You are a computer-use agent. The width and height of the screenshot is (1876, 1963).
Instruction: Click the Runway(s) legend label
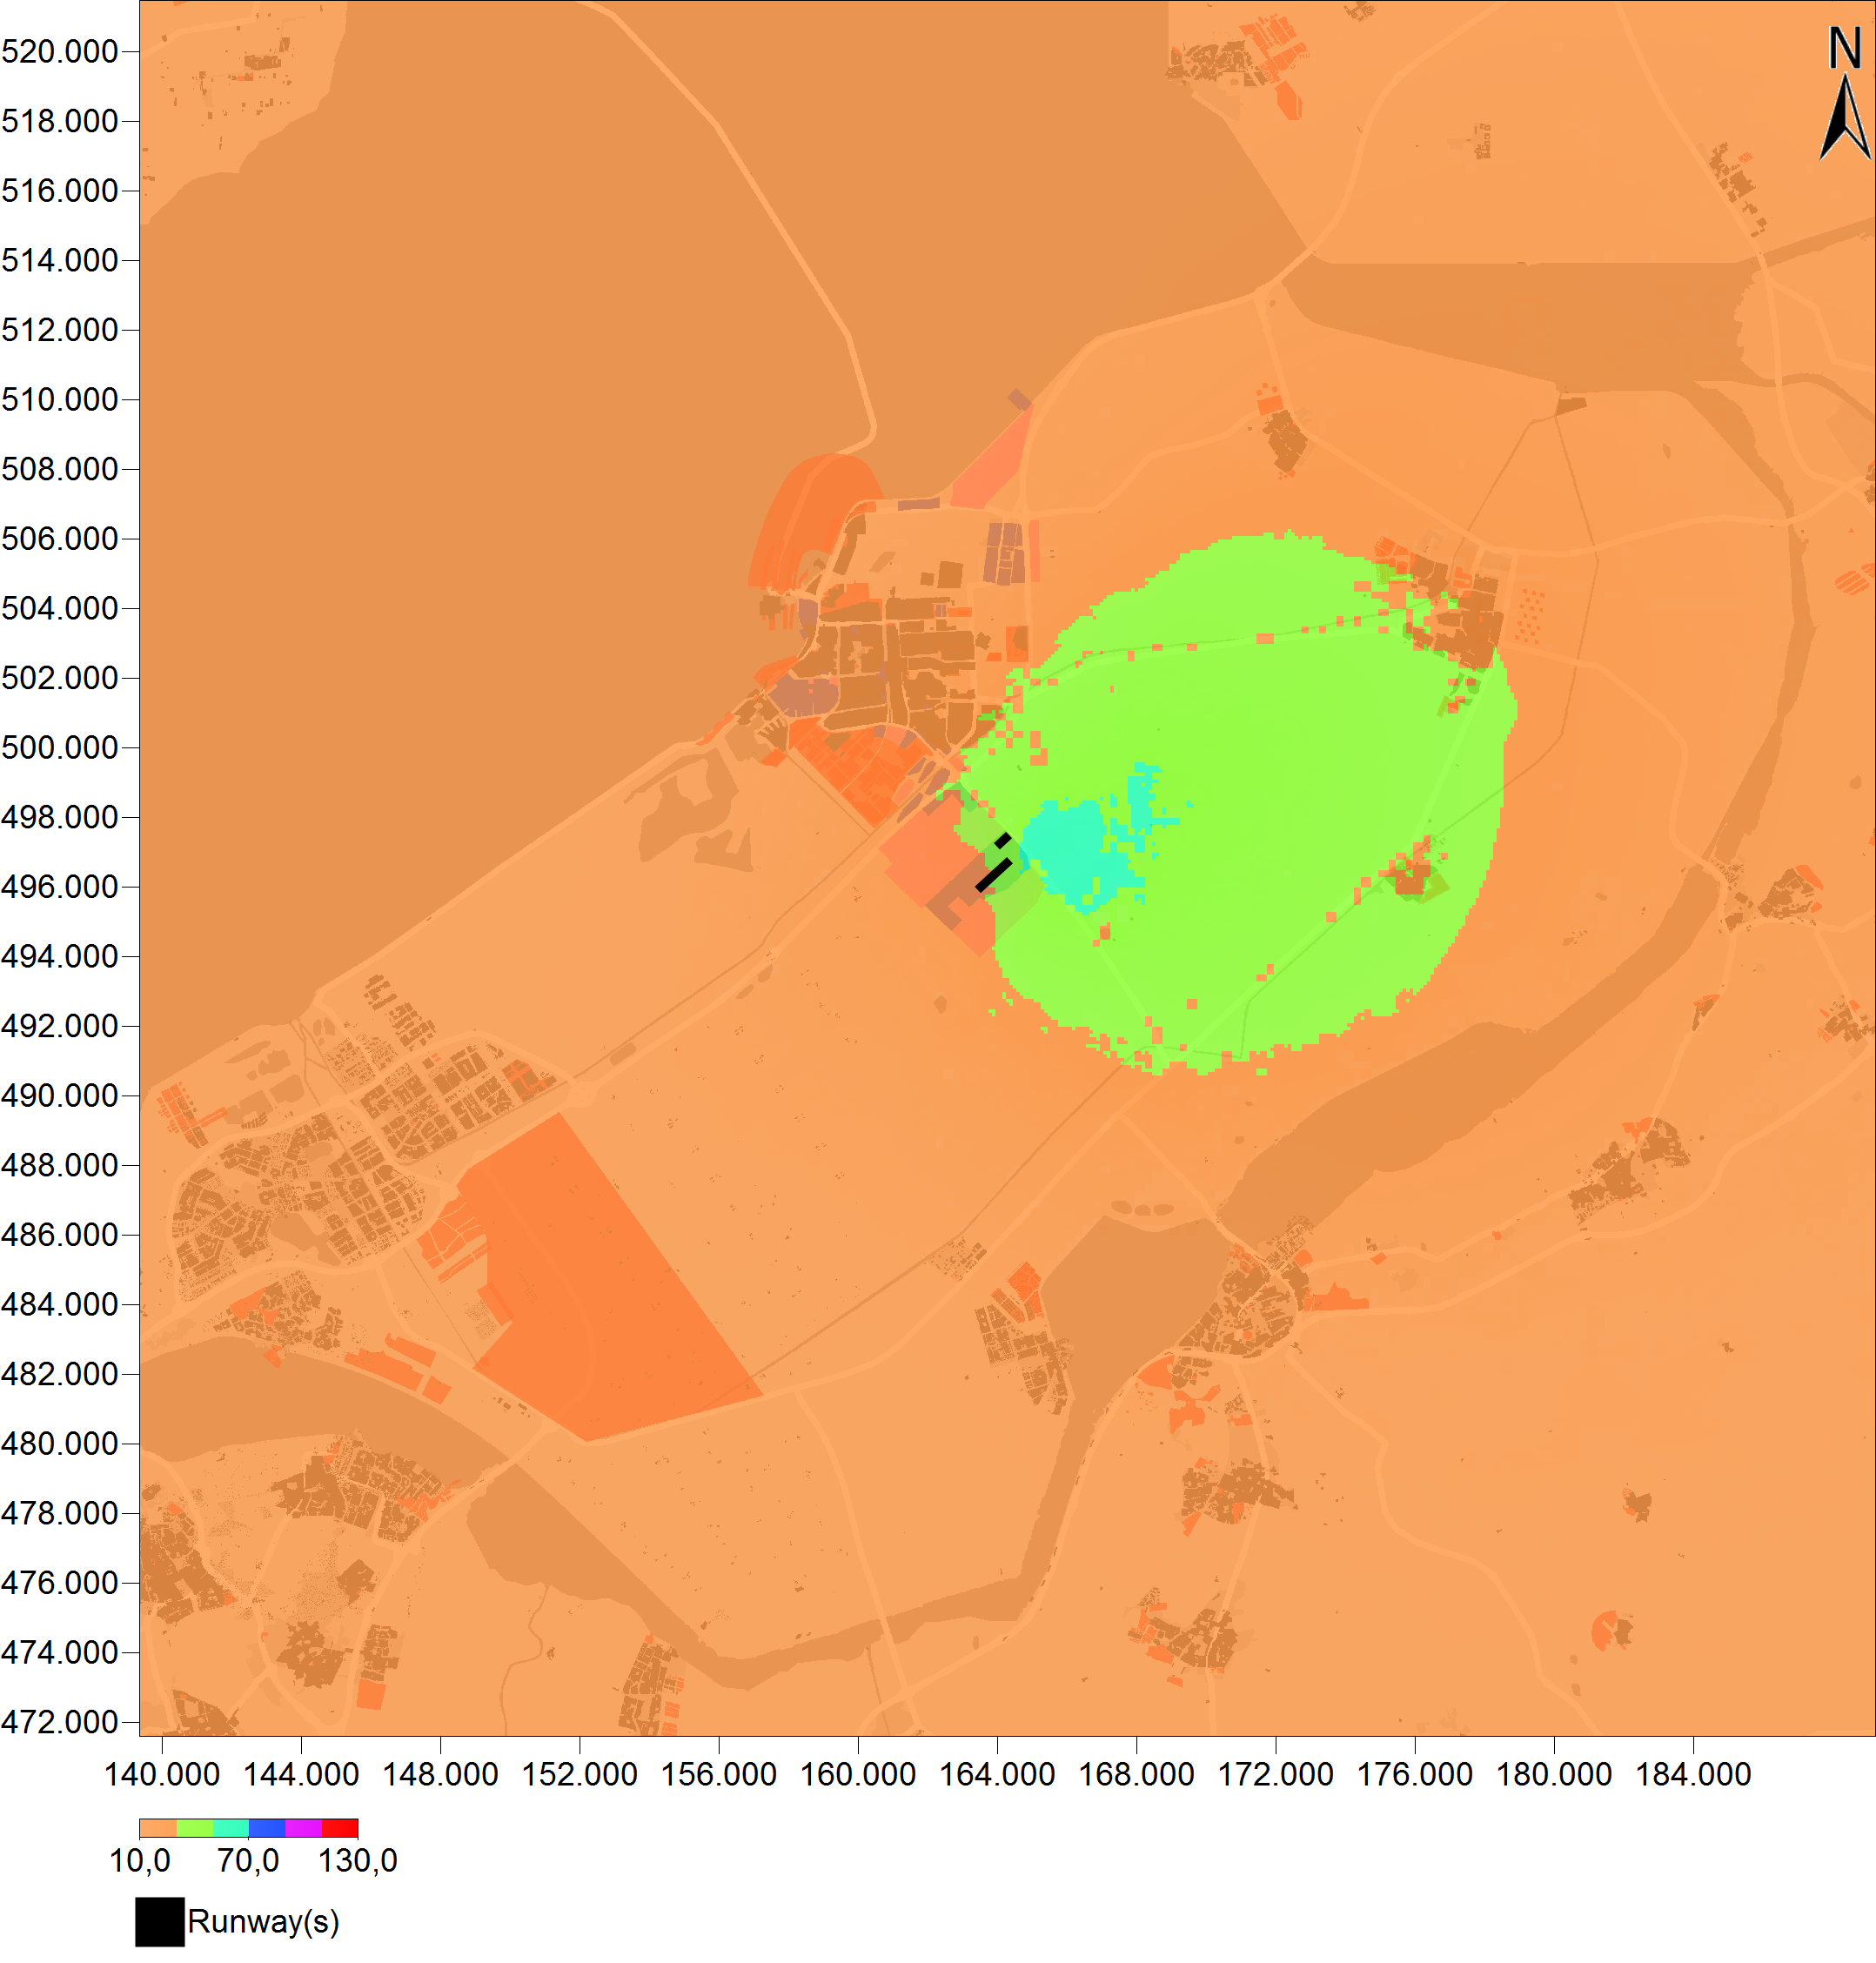pyautogui.click(x=264, y=1922)
